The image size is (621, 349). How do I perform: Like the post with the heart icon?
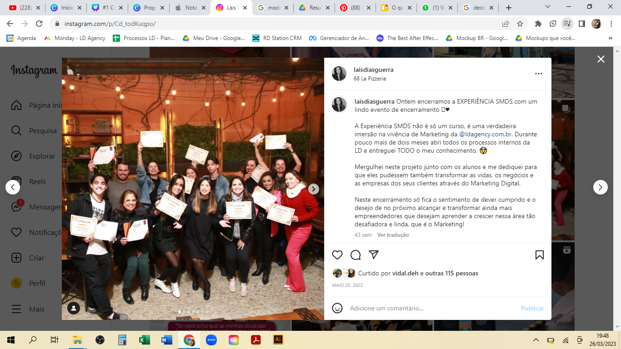(337, 255)
